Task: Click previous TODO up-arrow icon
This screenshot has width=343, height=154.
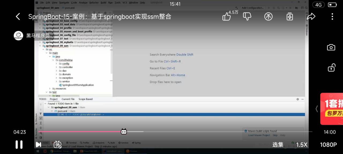Action: click(x=41, y=105)
